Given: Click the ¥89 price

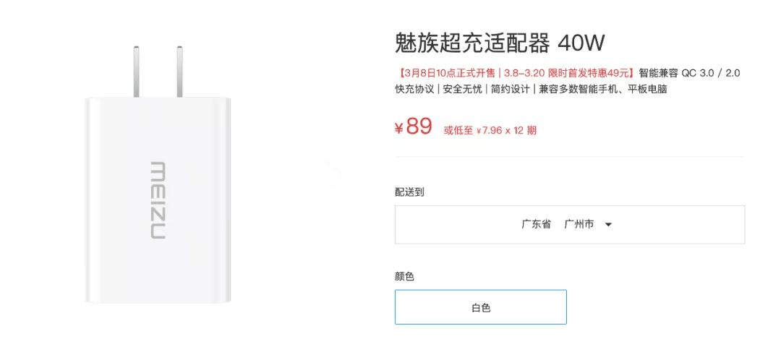Looking at the screenshot, I should 414,126.
